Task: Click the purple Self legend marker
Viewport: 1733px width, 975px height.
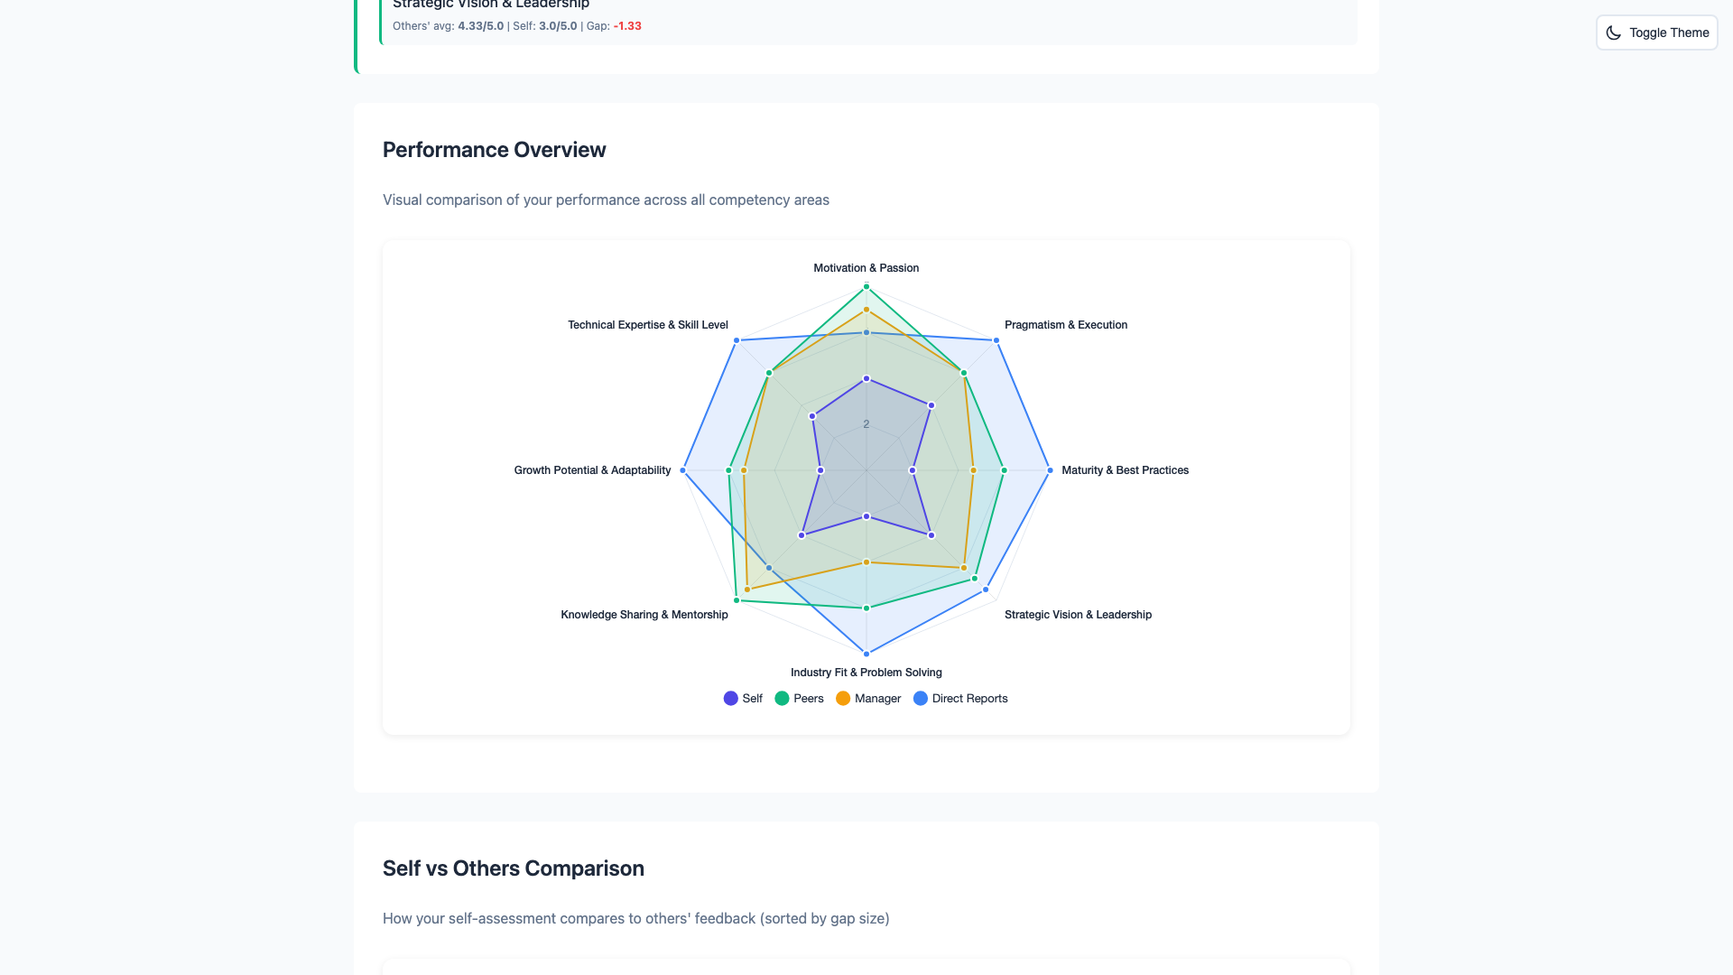Action: [x=729, y=698]
